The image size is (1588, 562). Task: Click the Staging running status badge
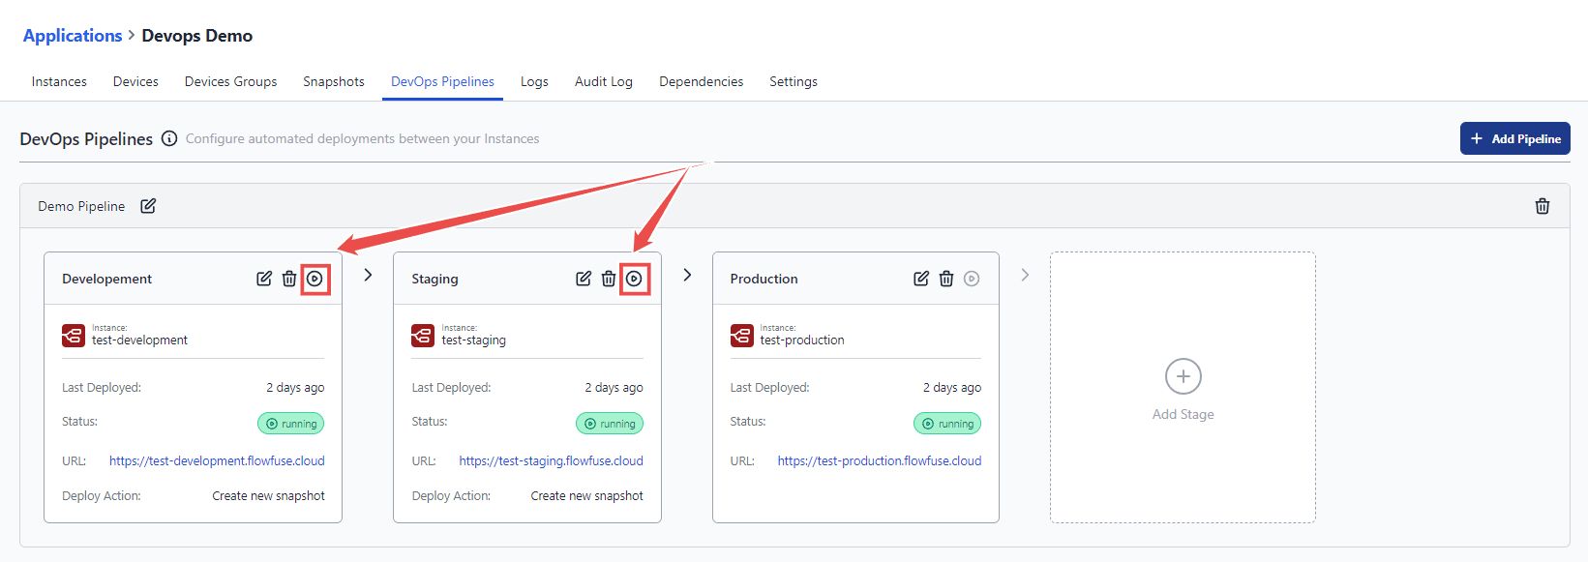610,424
